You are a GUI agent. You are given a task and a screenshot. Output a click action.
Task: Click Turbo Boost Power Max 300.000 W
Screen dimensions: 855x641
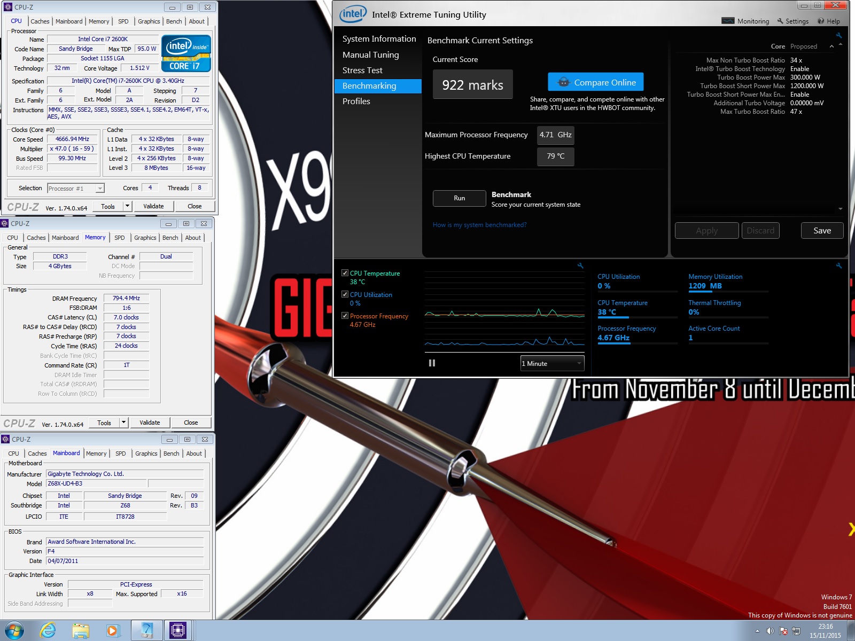click(805, 77)
